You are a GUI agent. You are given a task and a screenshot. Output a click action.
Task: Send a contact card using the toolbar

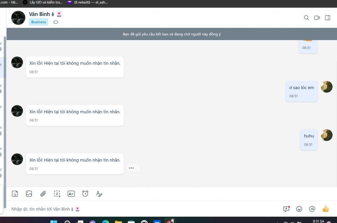[71, 194]
